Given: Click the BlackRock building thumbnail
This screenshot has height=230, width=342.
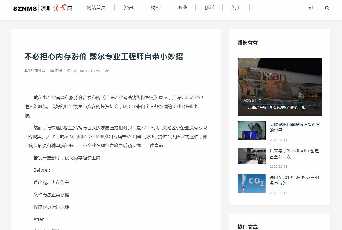Looking at the screenshot, I should click(x=252, y=156).
